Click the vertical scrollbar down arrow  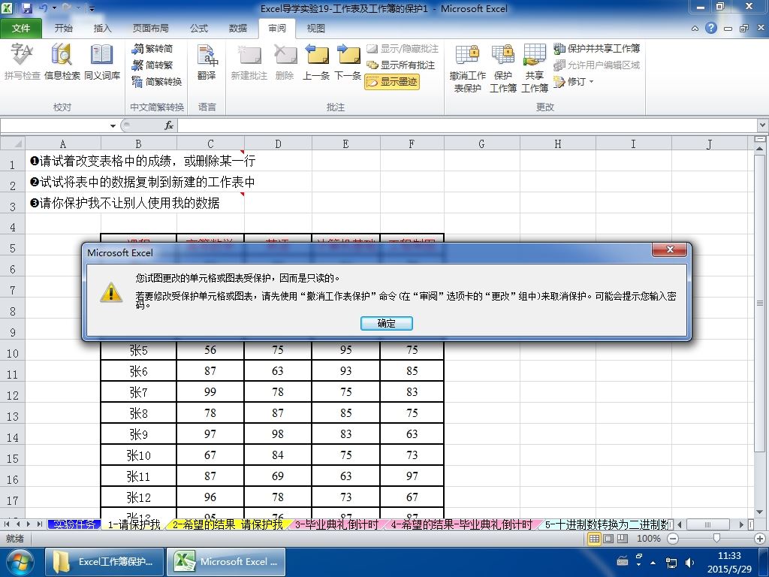760,512
